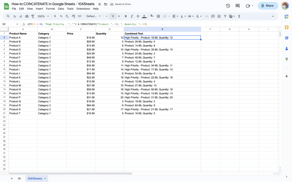Format selection as currency
Viewport: 292px width, 182px height.
[54, 16]
